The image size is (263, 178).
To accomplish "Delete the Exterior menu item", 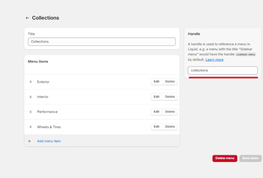I will point(170,81).
